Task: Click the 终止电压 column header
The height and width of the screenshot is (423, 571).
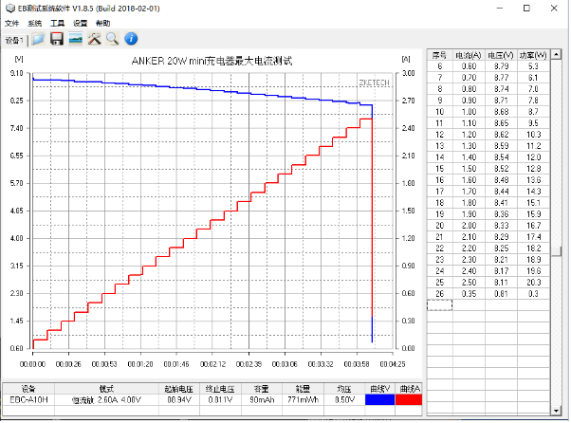Action: click(220, 389)
